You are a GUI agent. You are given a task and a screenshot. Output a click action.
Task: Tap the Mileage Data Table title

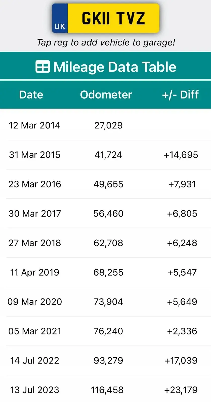tap(115, 67)
